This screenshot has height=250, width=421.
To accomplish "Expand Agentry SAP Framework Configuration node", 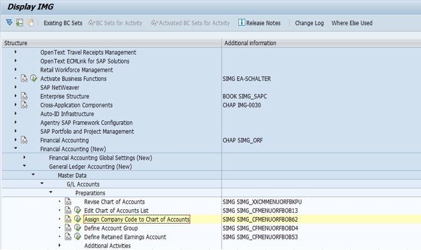I will [16, 122].
